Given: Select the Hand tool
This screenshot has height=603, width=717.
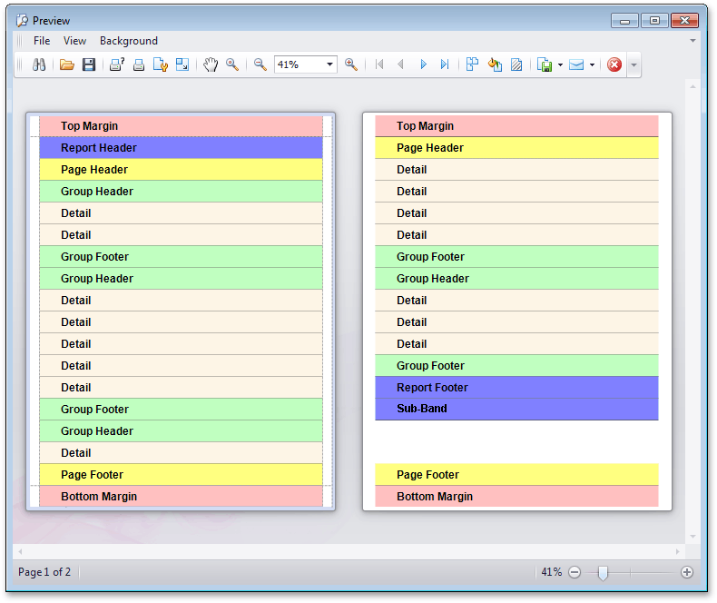Looking at the screenshot, I should pyautogui.click(x=211, y=64).
